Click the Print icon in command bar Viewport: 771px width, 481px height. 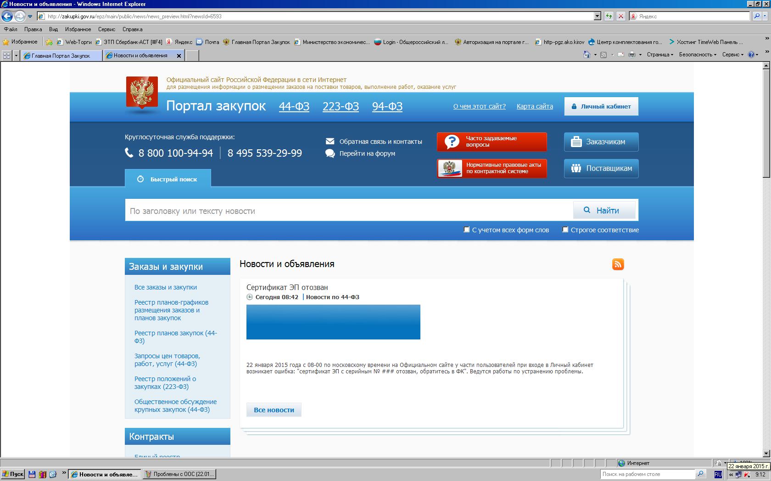(x=632, y=55)
